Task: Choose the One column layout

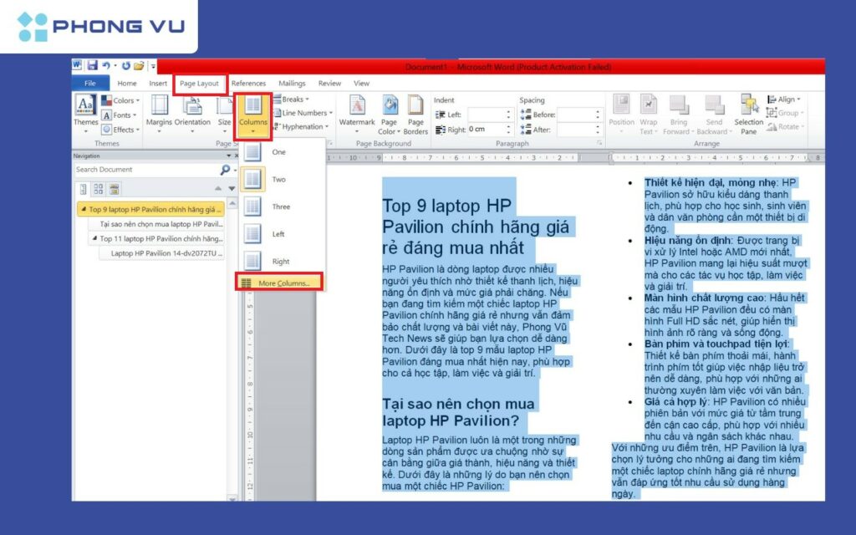Action: click(279, 152)
